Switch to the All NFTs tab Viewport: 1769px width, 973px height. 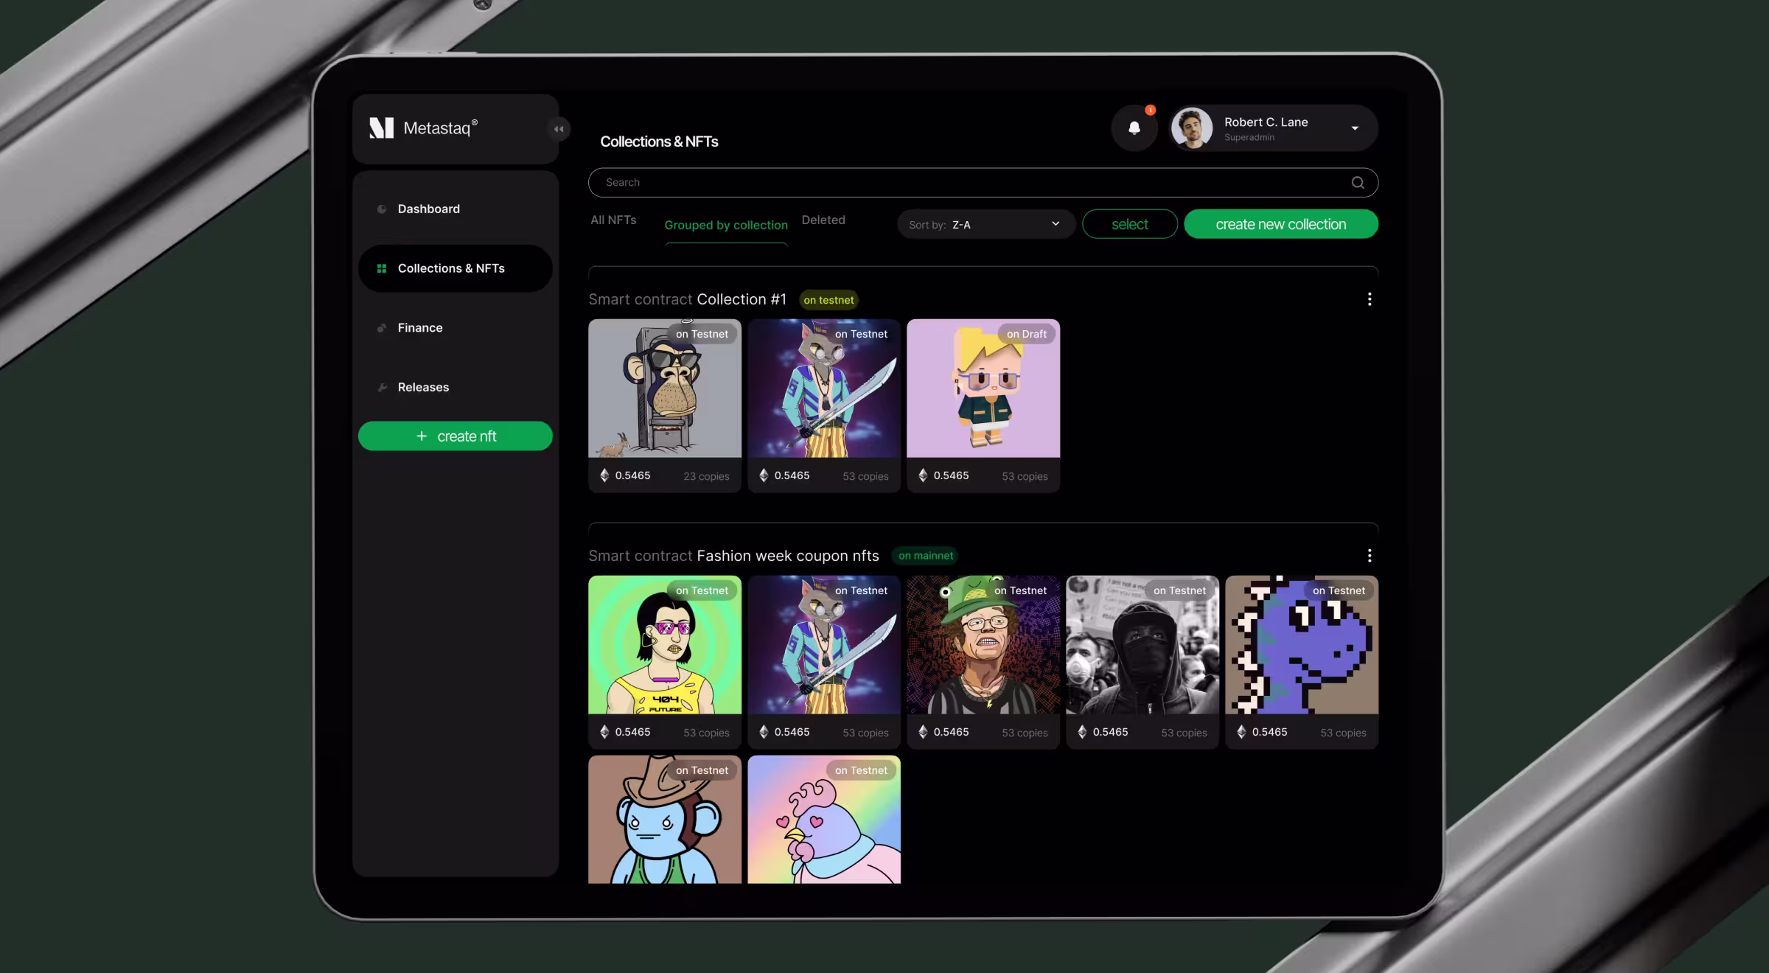click(613, 220)
